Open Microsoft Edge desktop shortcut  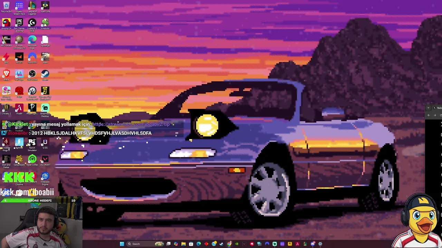(32, 42)
